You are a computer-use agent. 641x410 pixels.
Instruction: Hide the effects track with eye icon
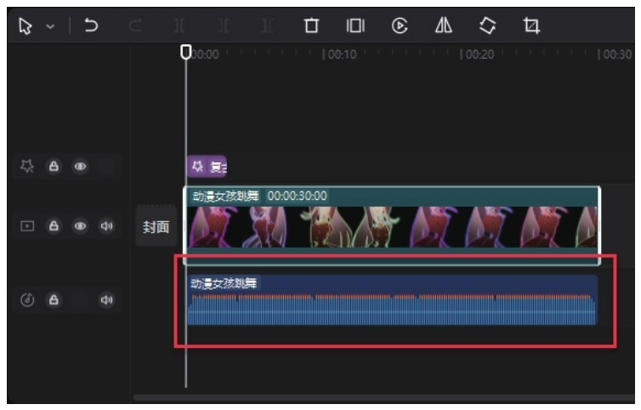[x=80, y=167]
